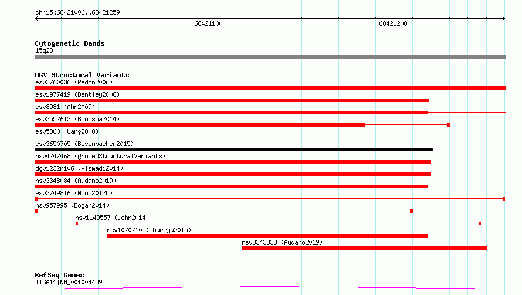This screenshot has height=295, width=522.
Task: Open variant label nsv3348084 (Audano2019)
Action: point(76,181)
